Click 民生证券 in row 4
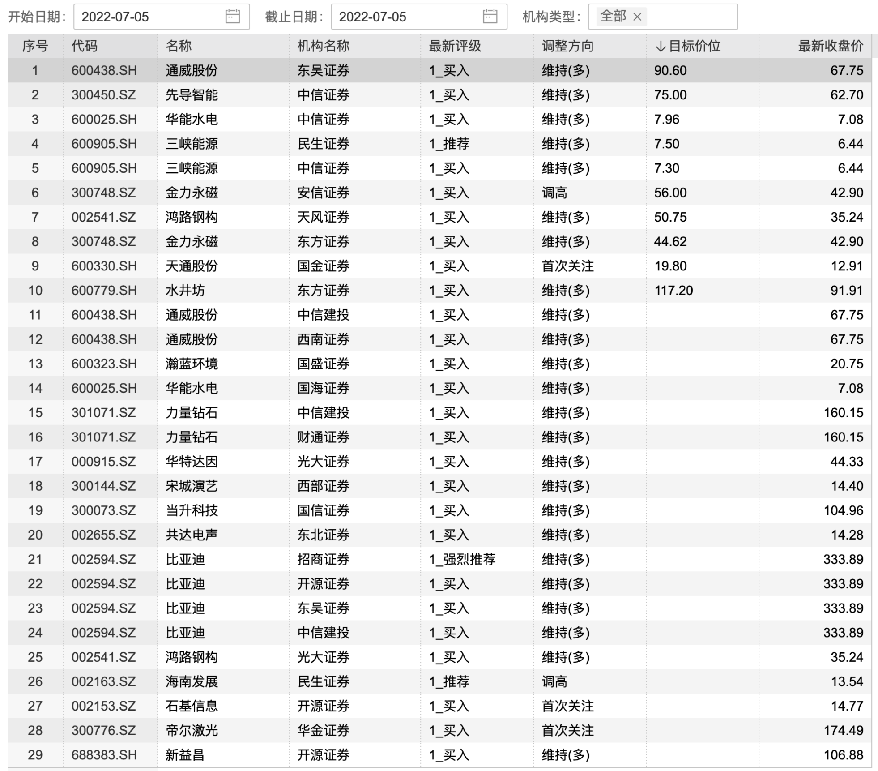 [x=323, y=144]
